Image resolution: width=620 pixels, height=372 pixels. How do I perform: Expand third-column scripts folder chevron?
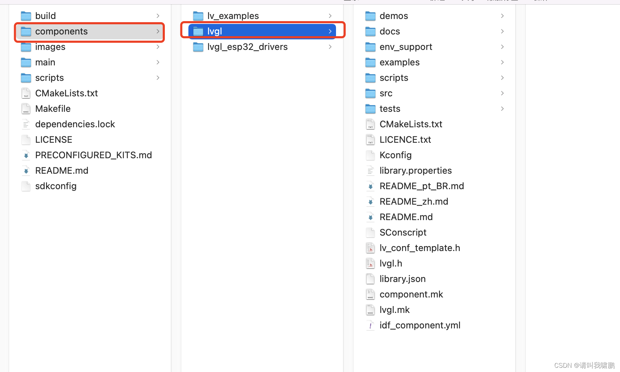click(502, 78)
